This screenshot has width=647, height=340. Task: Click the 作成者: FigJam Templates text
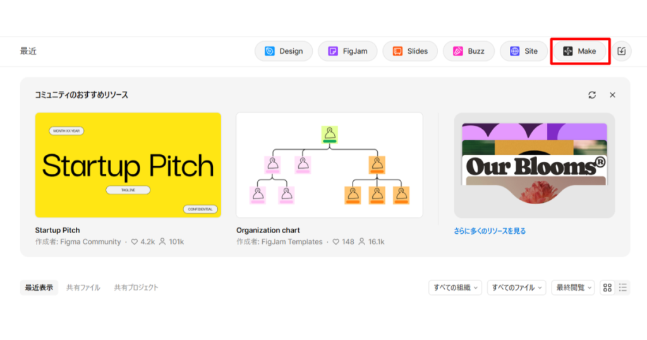tap(279, 242)
